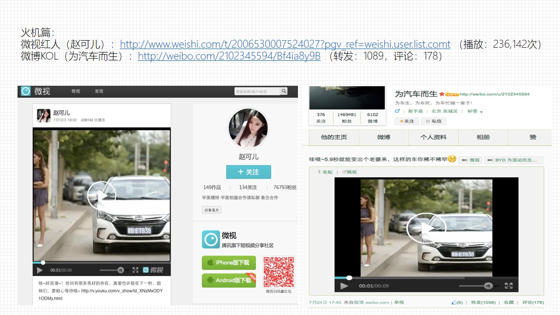Screen dimensions: 560x315
Task: Click the 微视 video tag button
Action: coord(470,160)
